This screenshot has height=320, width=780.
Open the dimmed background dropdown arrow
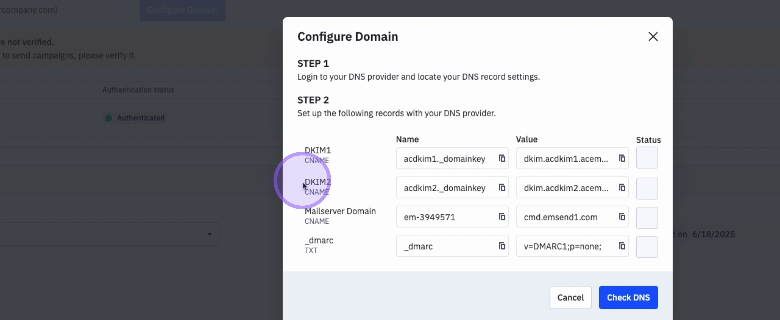(x=209, y=234)
